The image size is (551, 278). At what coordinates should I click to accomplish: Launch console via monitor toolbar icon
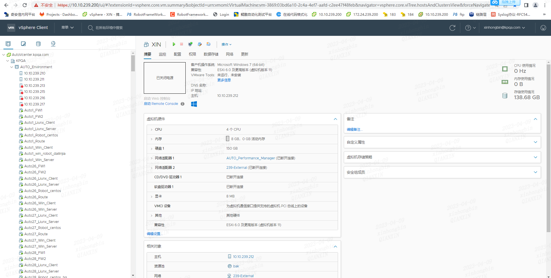190,44
